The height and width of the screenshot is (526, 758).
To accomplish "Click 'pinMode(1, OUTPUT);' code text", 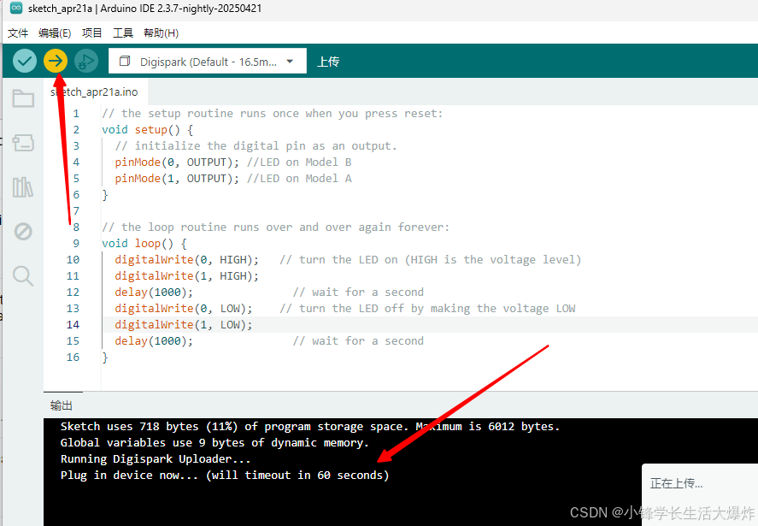I will tap(176, 179).
